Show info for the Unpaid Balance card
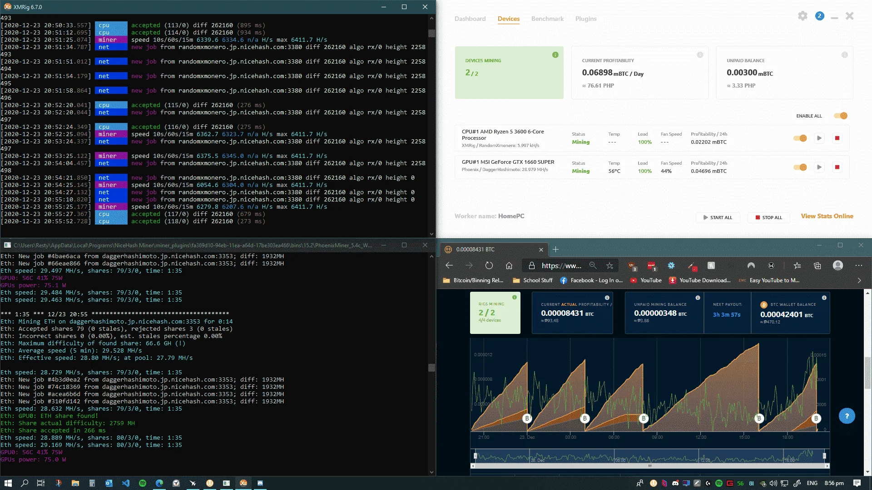 coord(844,55)
